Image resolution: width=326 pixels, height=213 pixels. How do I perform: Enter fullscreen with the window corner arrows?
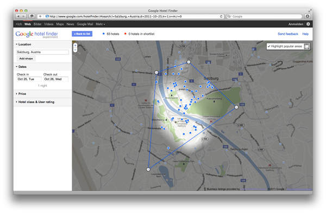[310, 11]
